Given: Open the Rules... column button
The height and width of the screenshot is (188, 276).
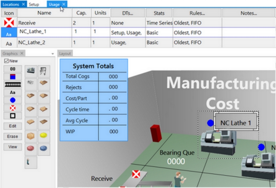Looking at the screenshot, I should pos(197,13).
